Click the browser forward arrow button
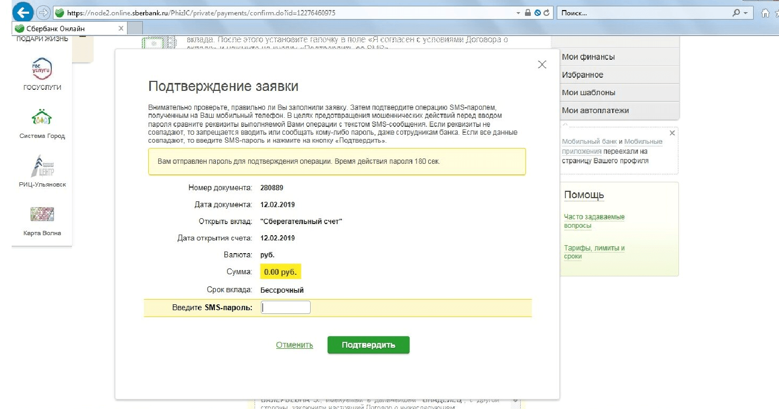Image resolution: width=779 pixels, height=409 pixels. click(x=43, y=13)
